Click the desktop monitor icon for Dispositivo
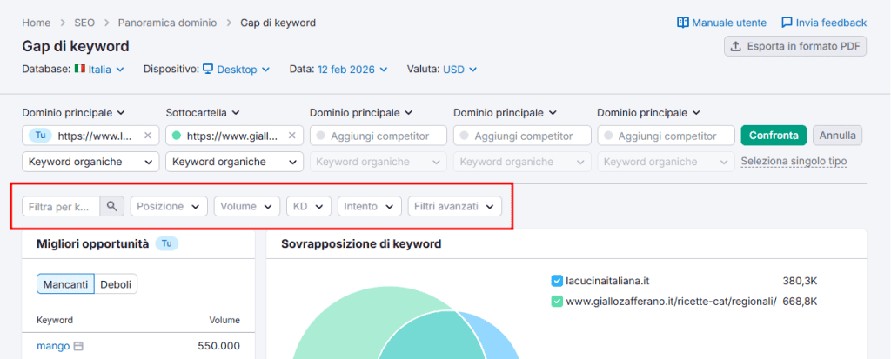The width and height of the screenshot is (891, 359). click(208, 69)
